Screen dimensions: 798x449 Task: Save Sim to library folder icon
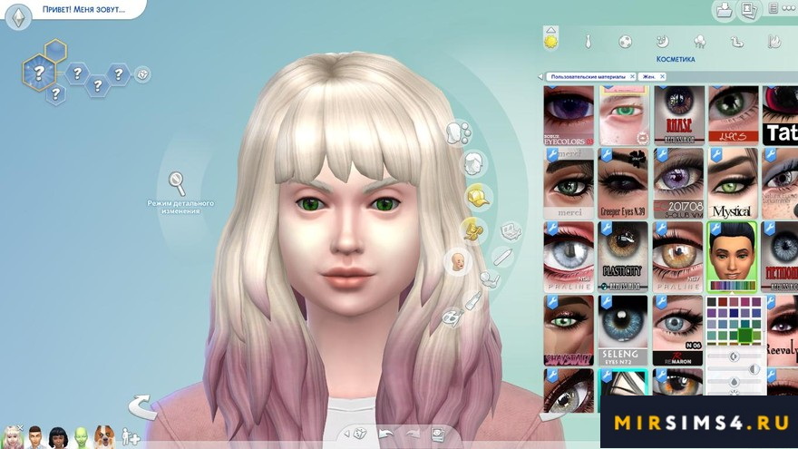[x=724, y=10]
